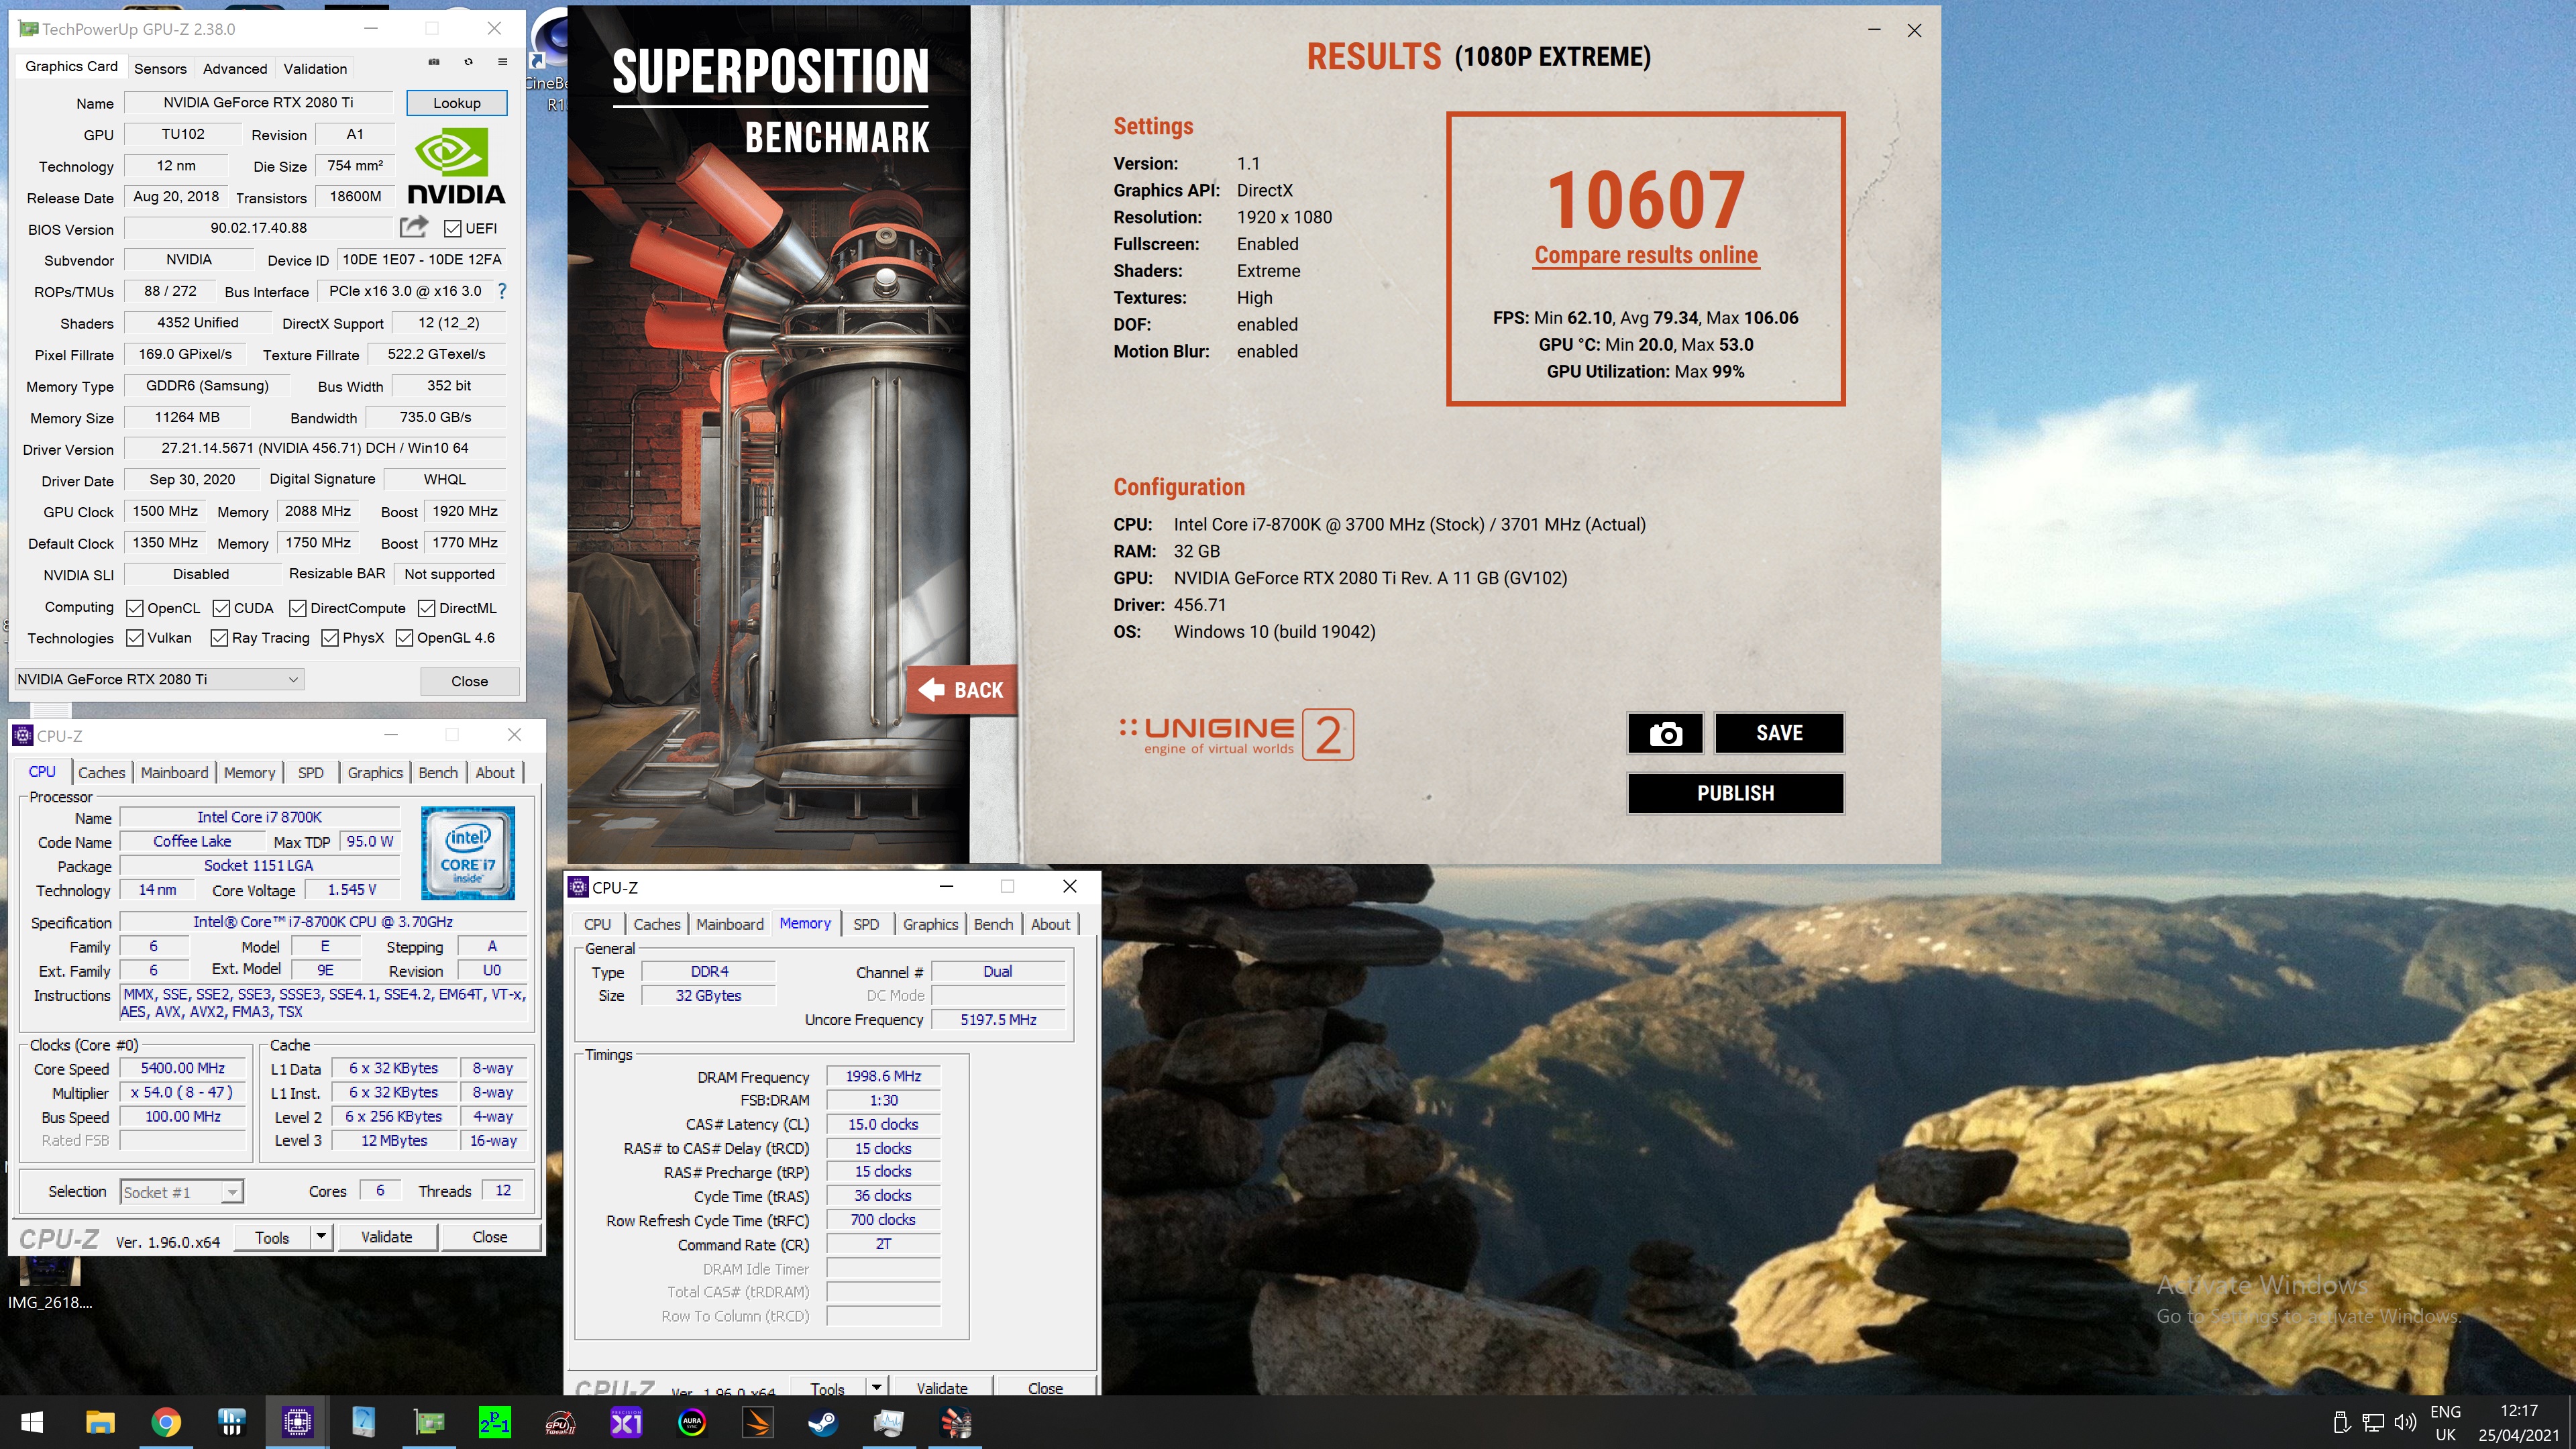Open File Explorer from the taskbar
Viewport: 2576px width, 1449px height.
point(100,1422)
